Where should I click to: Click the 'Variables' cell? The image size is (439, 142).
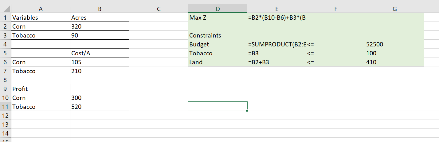41,18
